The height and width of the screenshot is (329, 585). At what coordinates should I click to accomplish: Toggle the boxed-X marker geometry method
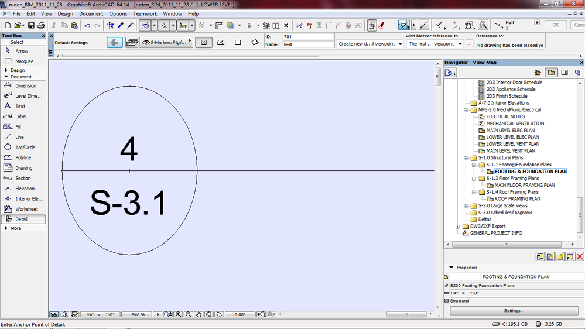coord(203,43)
